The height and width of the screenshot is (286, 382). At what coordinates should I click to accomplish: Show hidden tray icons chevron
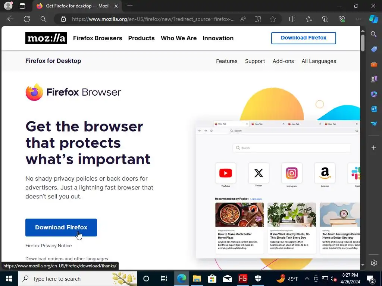tap(307, 279)
